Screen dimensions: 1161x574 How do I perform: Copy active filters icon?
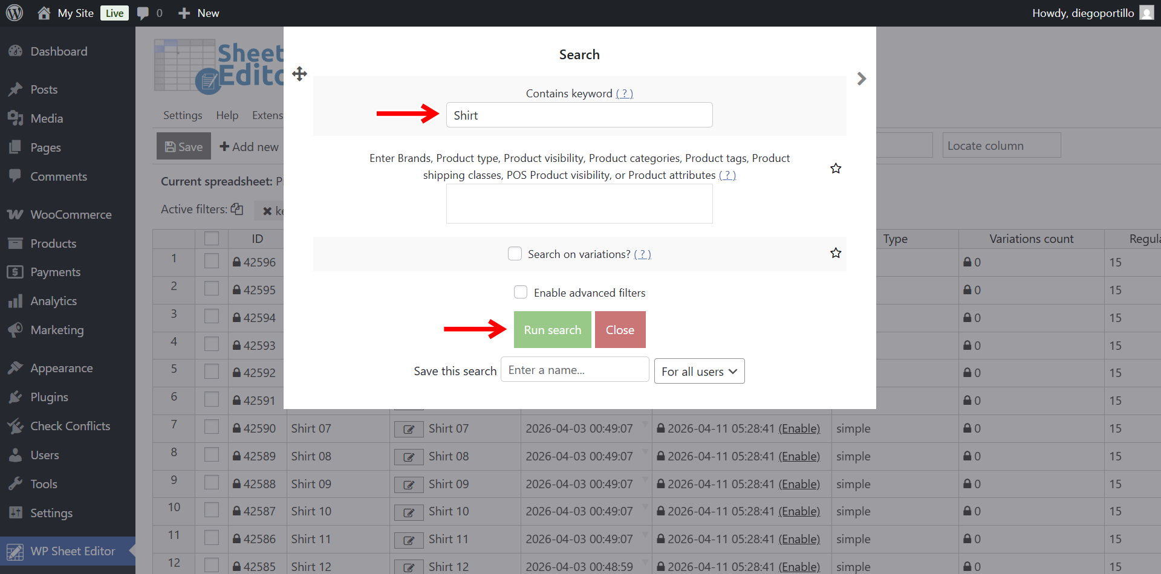point(237,209)
